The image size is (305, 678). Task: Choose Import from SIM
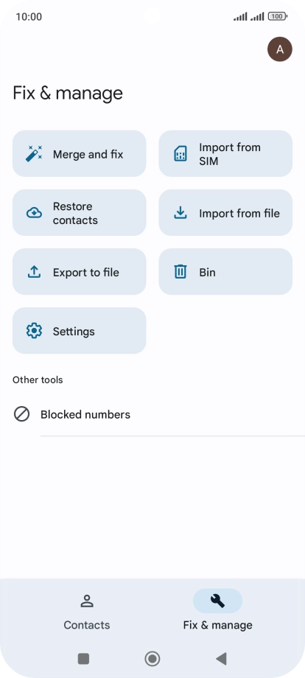click(225, 153)
